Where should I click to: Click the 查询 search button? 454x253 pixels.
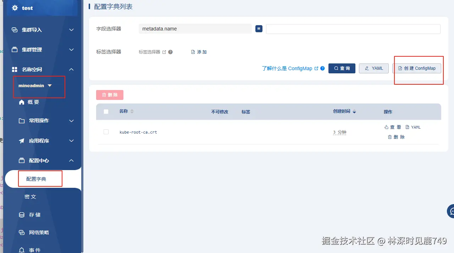pyautogui.click(x=342, y=68)
